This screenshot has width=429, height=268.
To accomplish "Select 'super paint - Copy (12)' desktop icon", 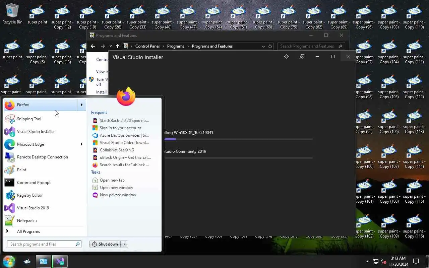I will [62, 17].
